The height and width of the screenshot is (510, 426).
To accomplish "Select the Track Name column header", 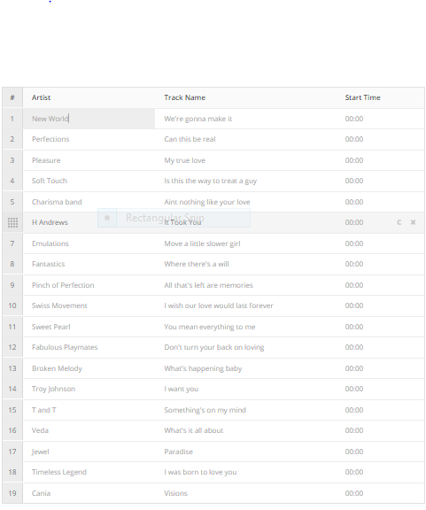I will [x=184, y=97].
